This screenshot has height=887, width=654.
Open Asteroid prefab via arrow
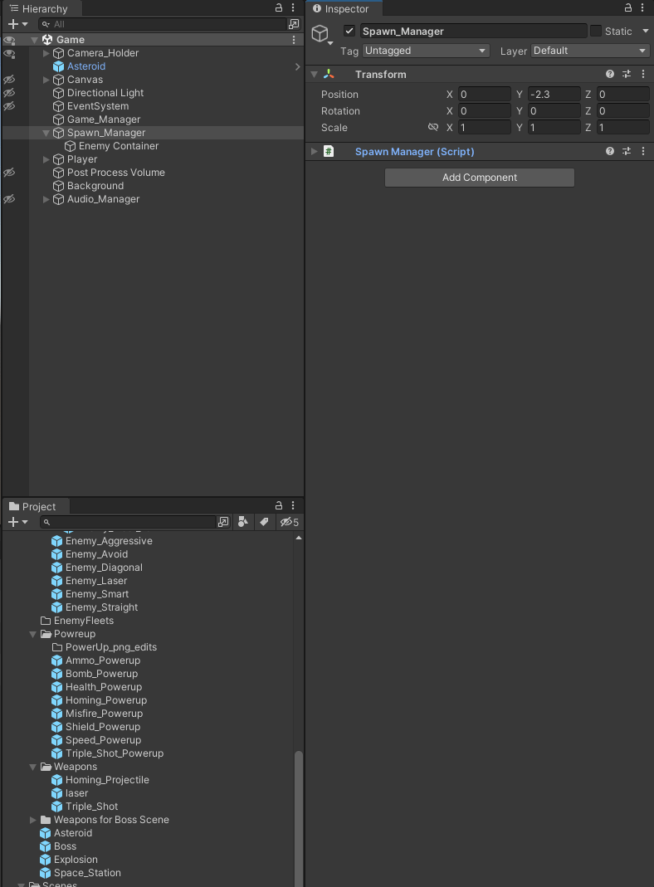[298, 66]
